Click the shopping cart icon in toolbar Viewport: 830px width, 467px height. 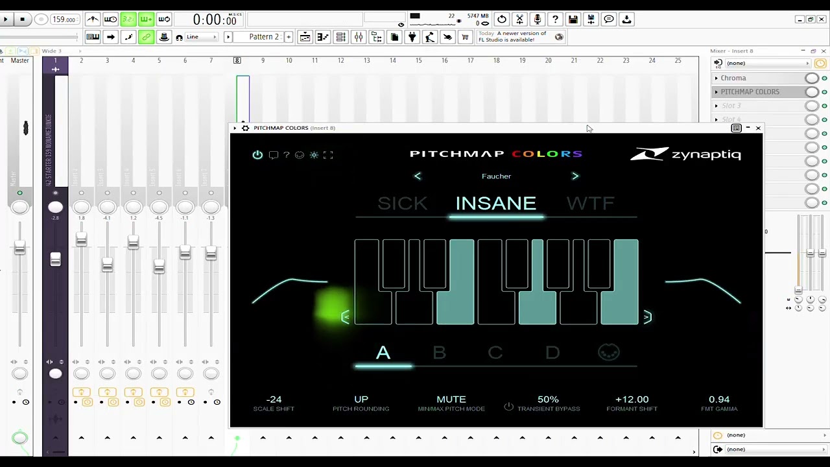tap(465, 37)
